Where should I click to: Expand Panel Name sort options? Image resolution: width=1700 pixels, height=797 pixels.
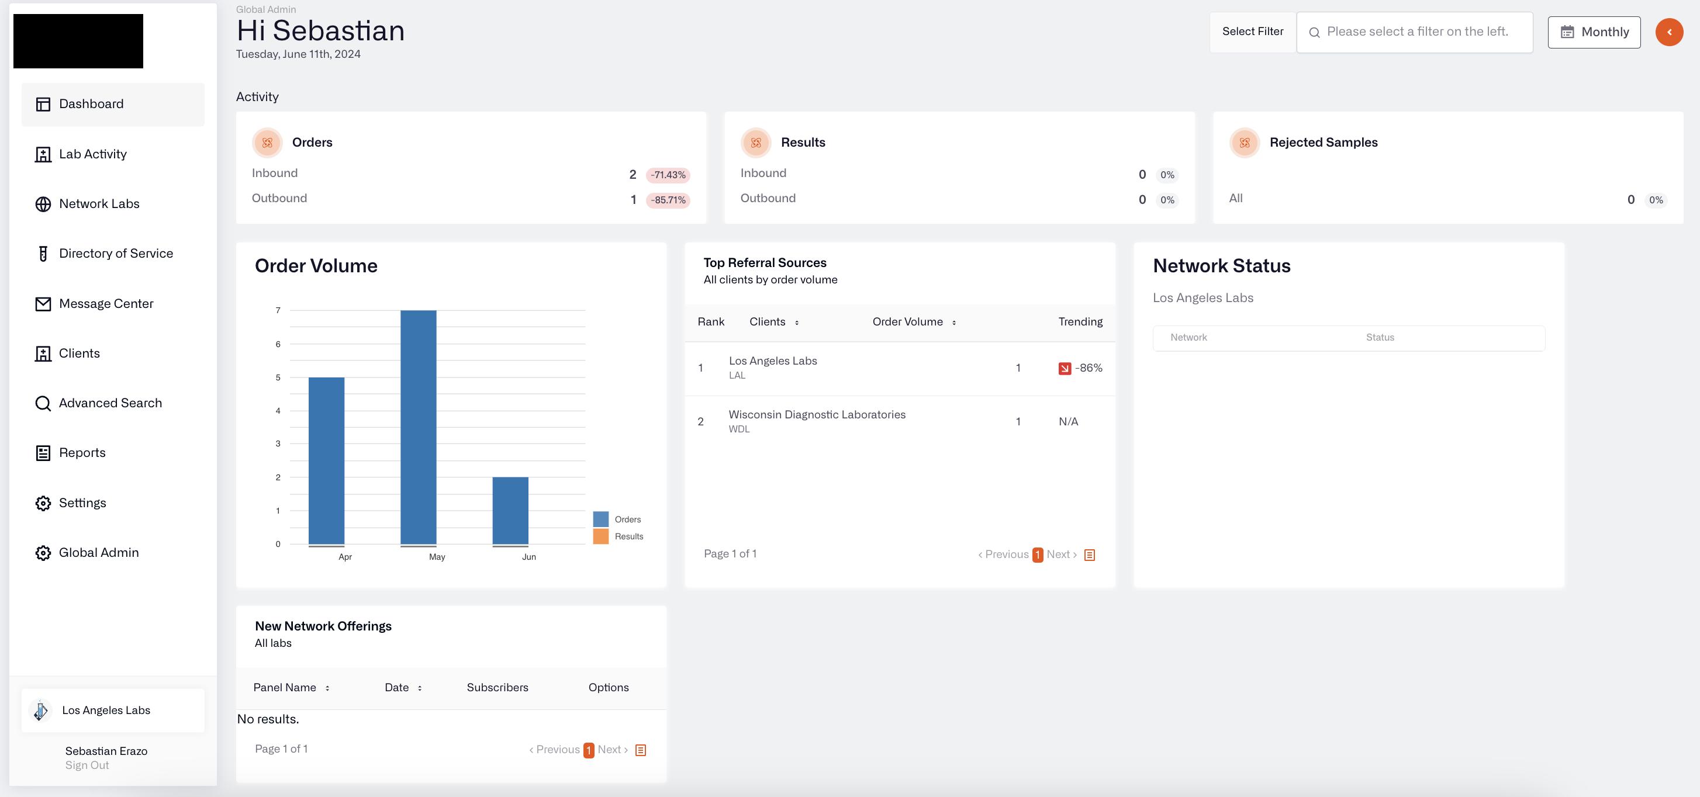click(326, 687)
